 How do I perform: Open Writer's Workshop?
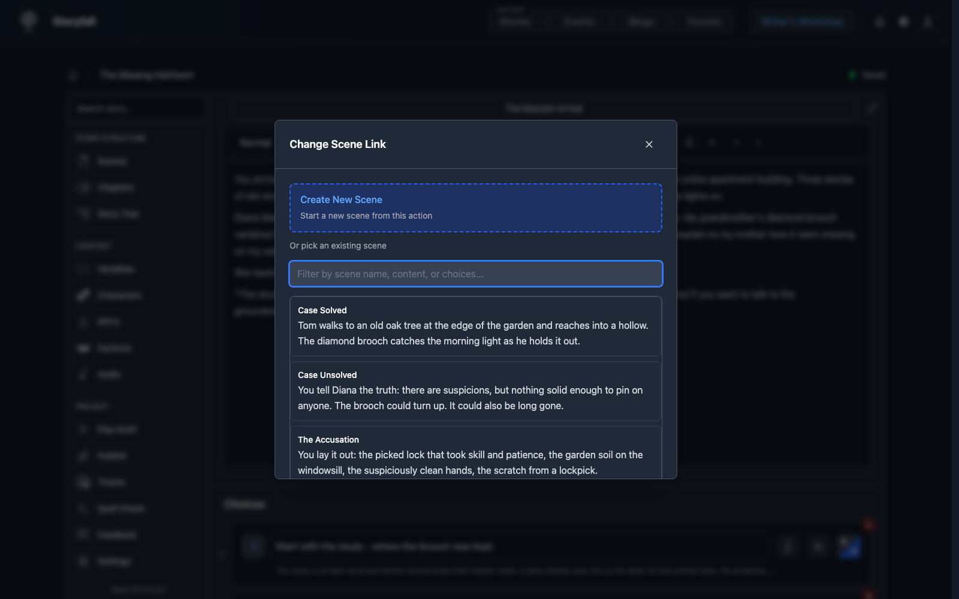tap(801, 22)
